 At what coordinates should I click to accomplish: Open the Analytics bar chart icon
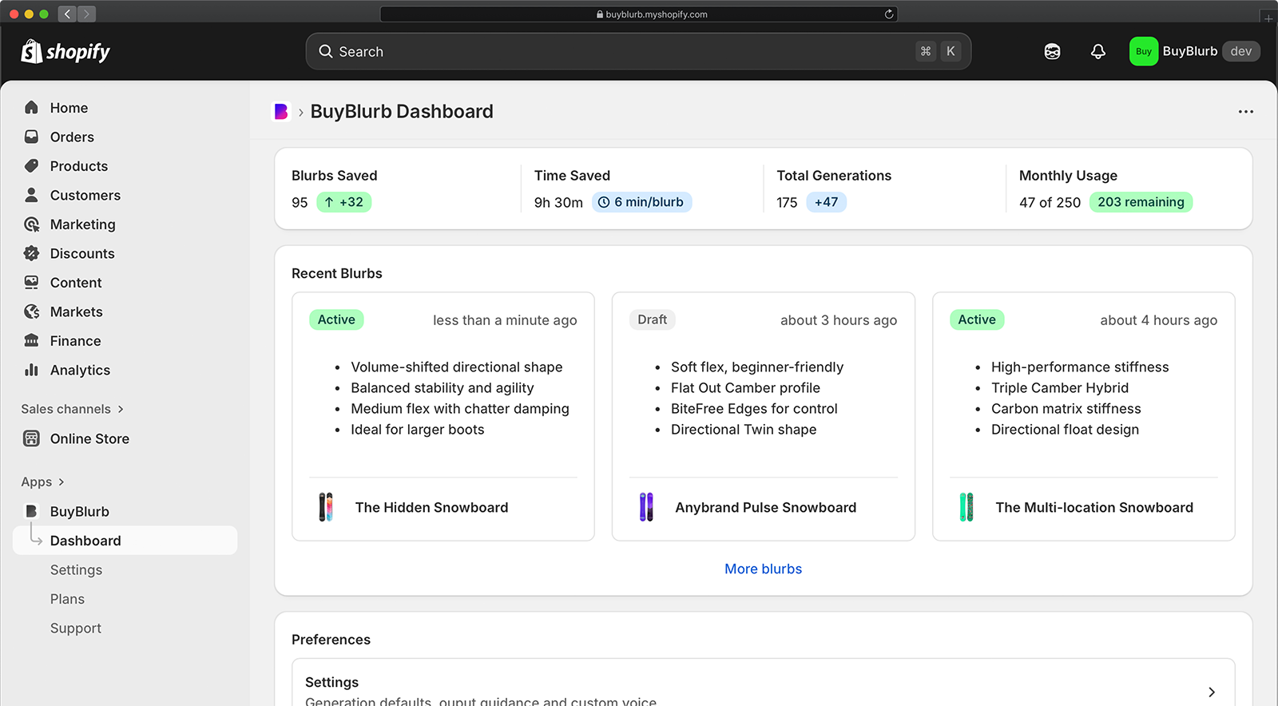click(31, 370)
